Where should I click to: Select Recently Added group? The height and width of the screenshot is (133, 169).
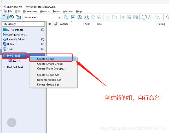(x=24, y=39)
